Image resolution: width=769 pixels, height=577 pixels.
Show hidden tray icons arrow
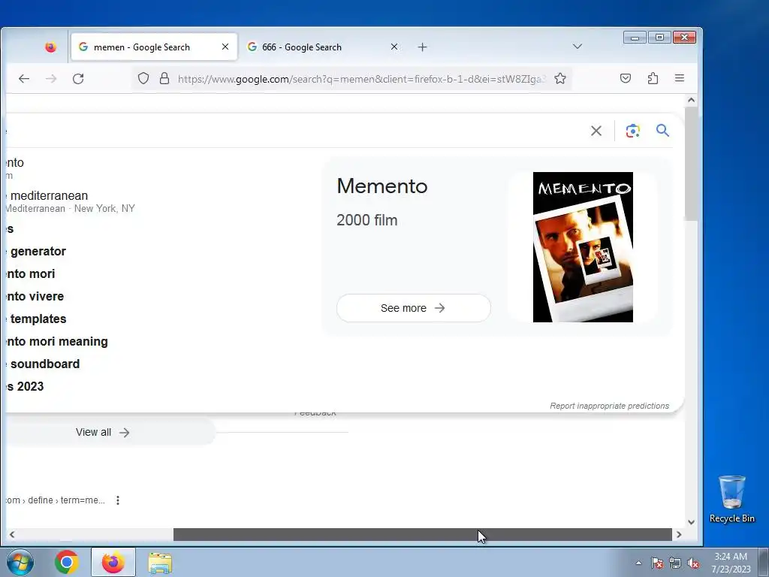tap(638, 563)
